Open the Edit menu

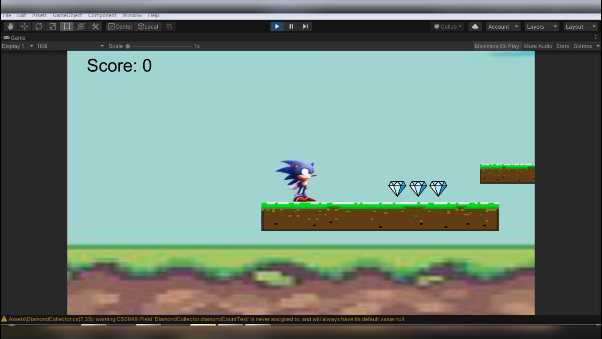[21, 15]
